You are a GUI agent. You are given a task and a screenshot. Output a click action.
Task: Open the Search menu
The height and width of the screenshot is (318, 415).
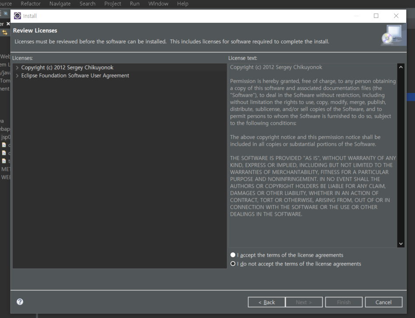[x=87, y=3]
